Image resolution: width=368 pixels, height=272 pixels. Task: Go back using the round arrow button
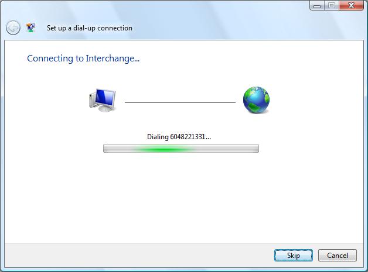(13, 27)
